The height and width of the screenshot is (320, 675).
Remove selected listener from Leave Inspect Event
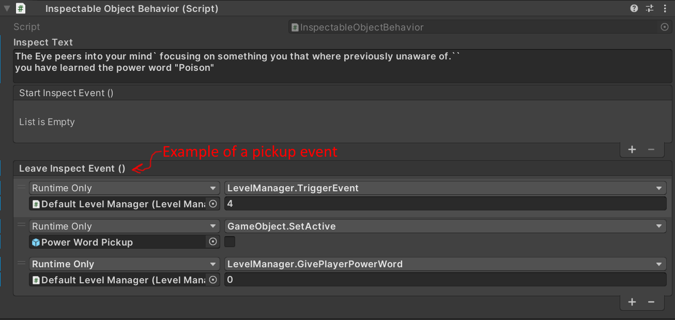tap(651, 302)
